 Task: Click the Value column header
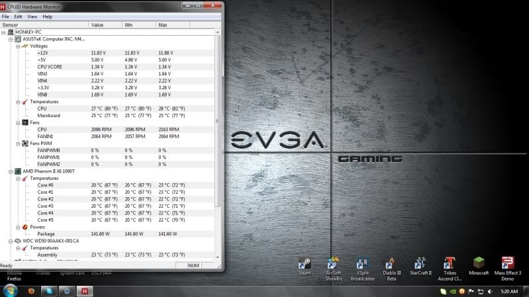click(x=105, y=25)
